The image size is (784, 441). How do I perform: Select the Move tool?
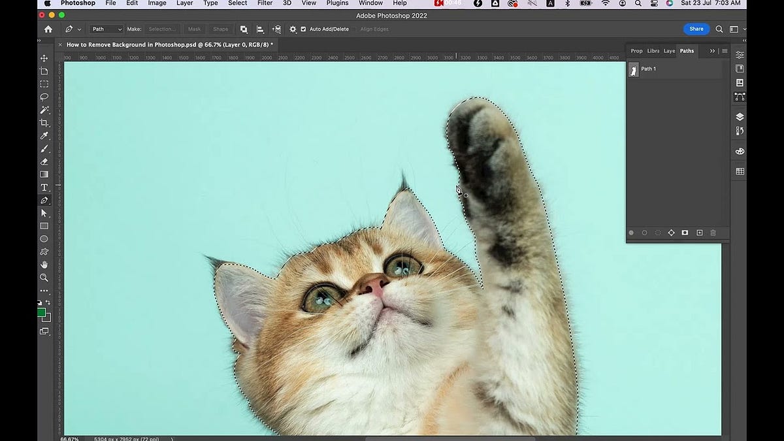44,58
